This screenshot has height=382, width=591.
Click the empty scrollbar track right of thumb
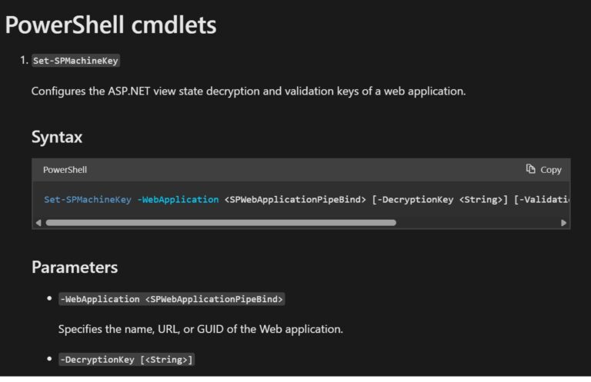[478, 223]
